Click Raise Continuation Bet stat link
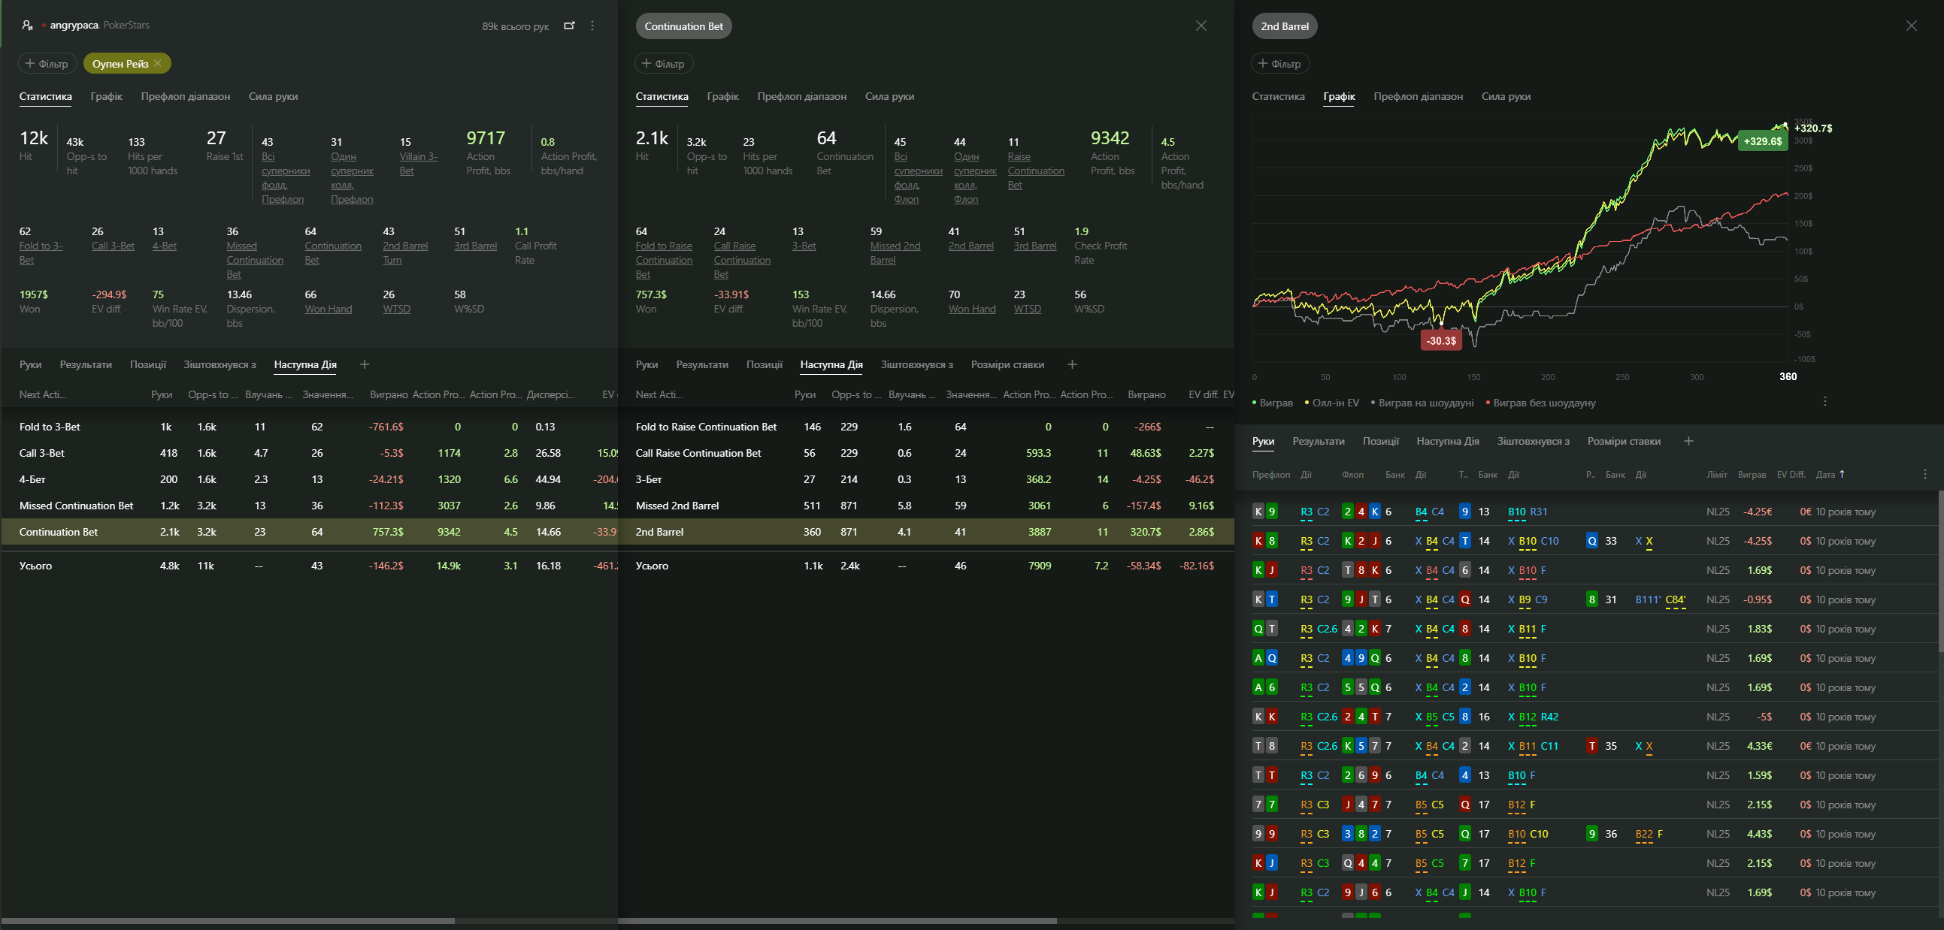Image resolution: width=1944 pixels, height=930 pixels. pyautogui.click(x=1035, y=171)
